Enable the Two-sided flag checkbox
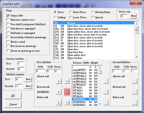Screen dimensions: 144x113 click(x=8, y=24)
